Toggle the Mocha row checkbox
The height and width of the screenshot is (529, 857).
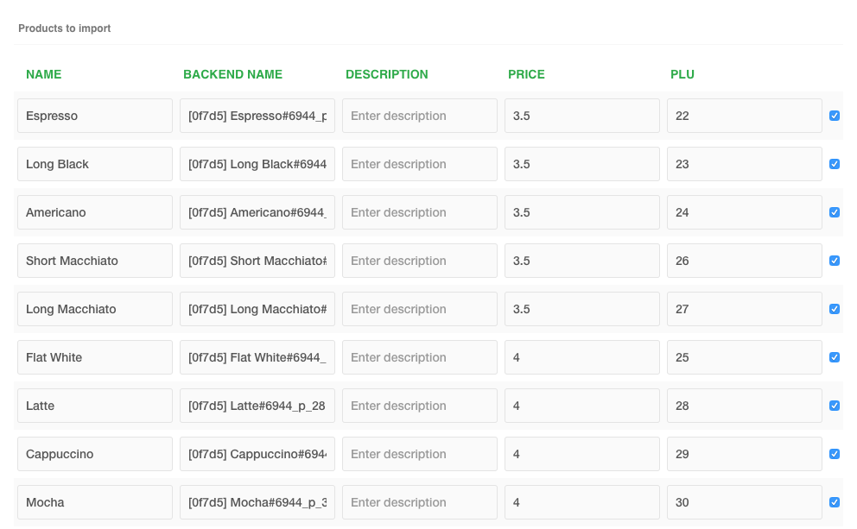click(834, 502)
